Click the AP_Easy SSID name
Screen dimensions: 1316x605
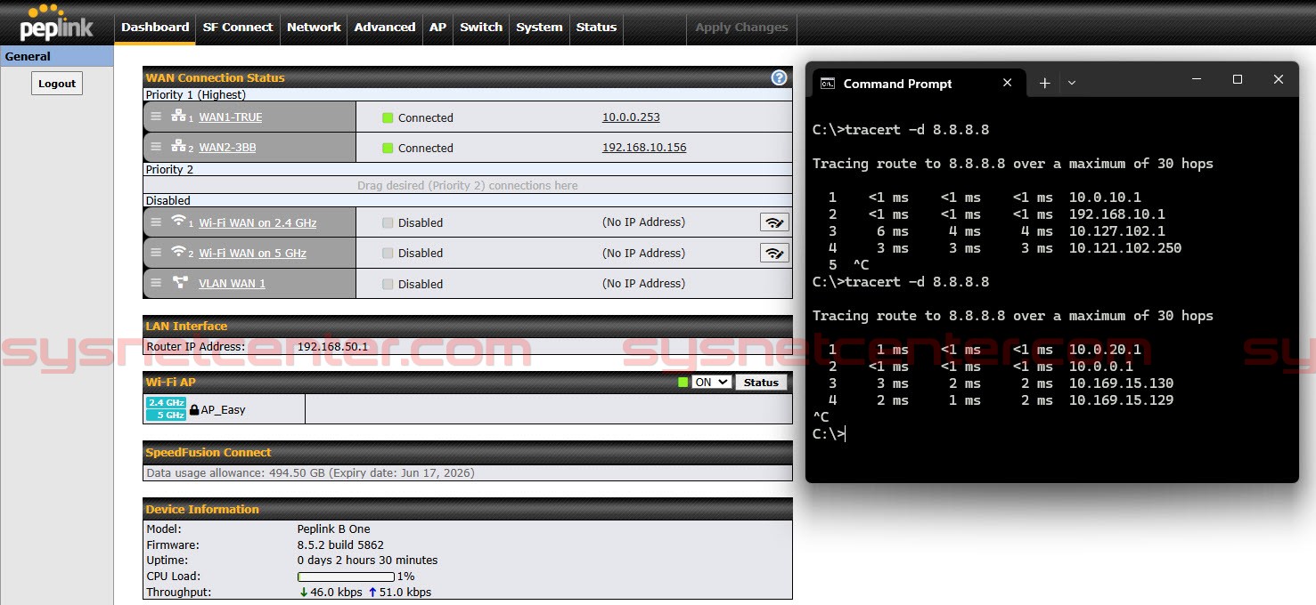coord(223,410)
